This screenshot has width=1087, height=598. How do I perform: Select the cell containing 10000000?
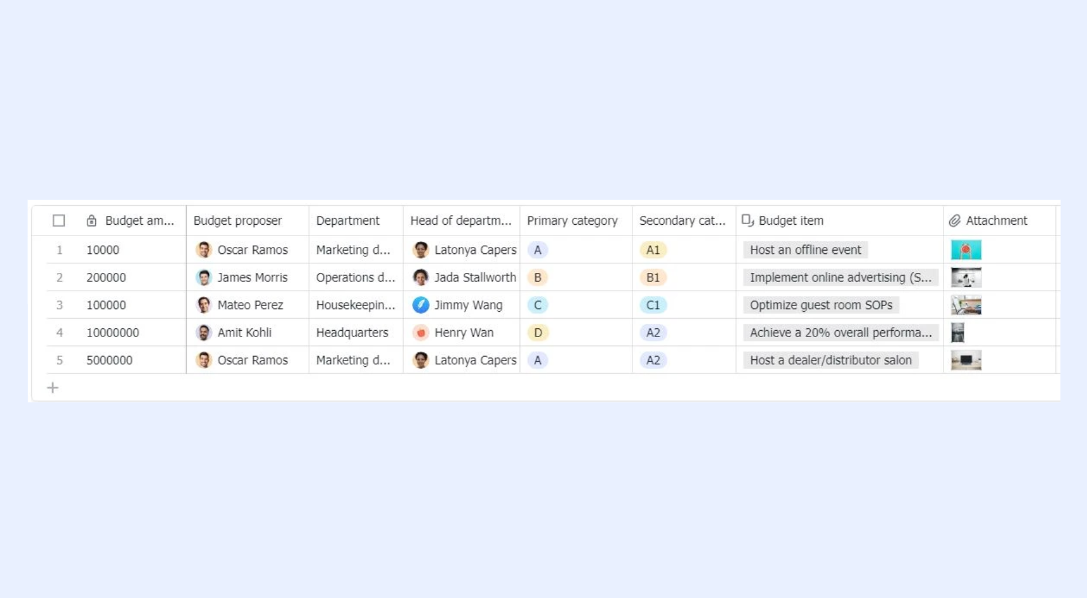click(x=133, y=333)
